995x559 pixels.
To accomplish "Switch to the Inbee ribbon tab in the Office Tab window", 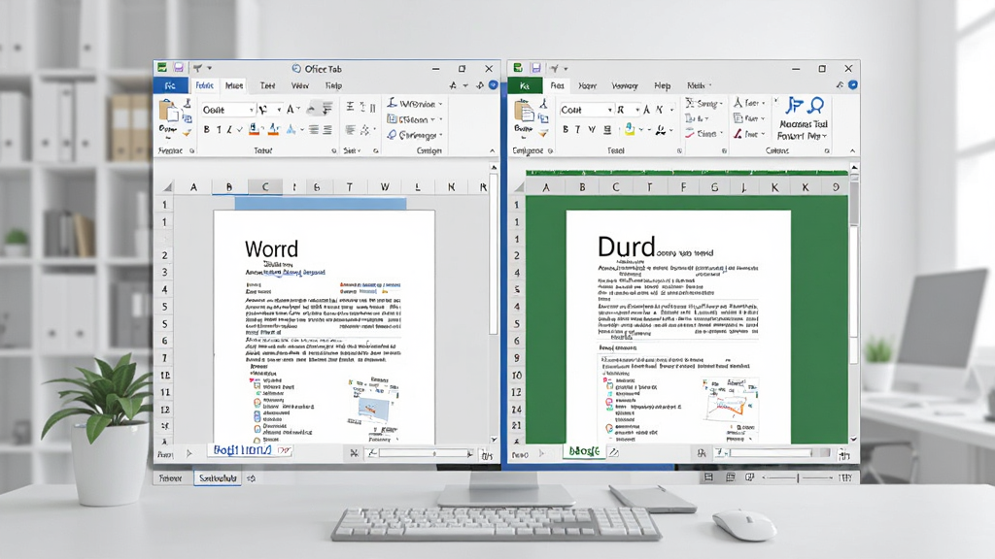I will click(x=234, y=85).
